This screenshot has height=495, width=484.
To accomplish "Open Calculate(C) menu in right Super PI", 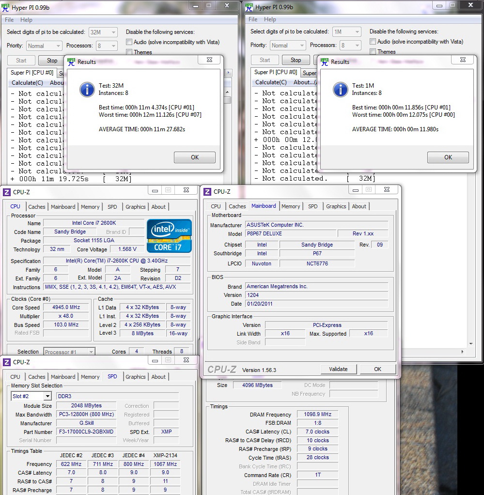I will [x=271, y=82].
